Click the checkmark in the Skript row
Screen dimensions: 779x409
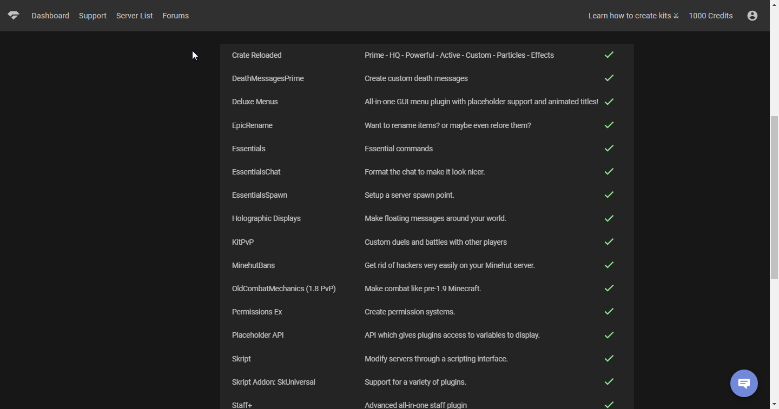[x=609, y=359]
